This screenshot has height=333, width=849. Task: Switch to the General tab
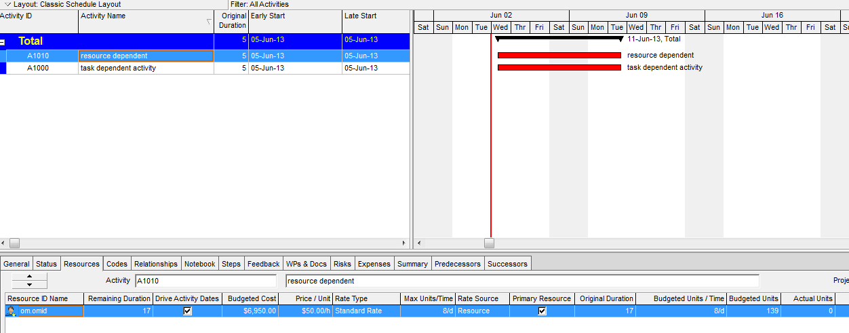pyautogui.click(x=16, y=264)
